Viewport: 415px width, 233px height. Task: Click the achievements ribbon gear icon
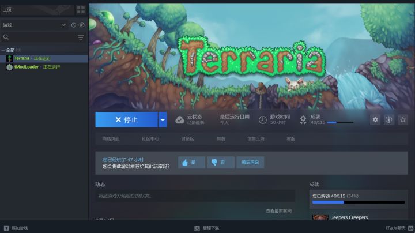[303, 120]
